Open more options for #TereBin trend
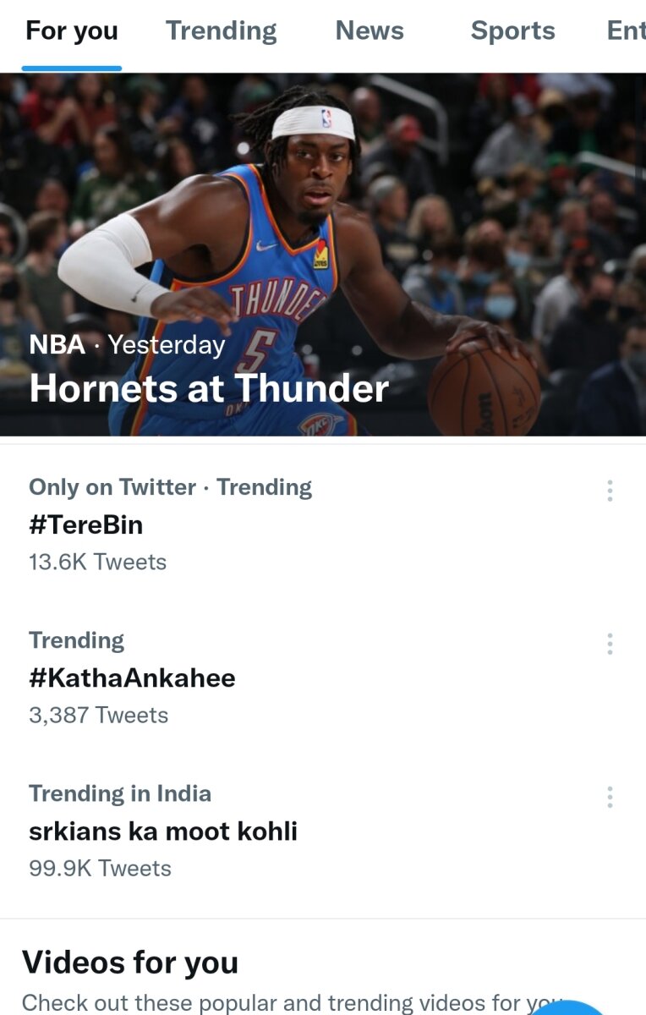The image size is (646, 1015). 610,491
